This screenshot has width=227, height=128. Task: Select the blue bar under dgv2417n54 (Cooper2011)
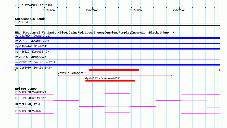117,38
